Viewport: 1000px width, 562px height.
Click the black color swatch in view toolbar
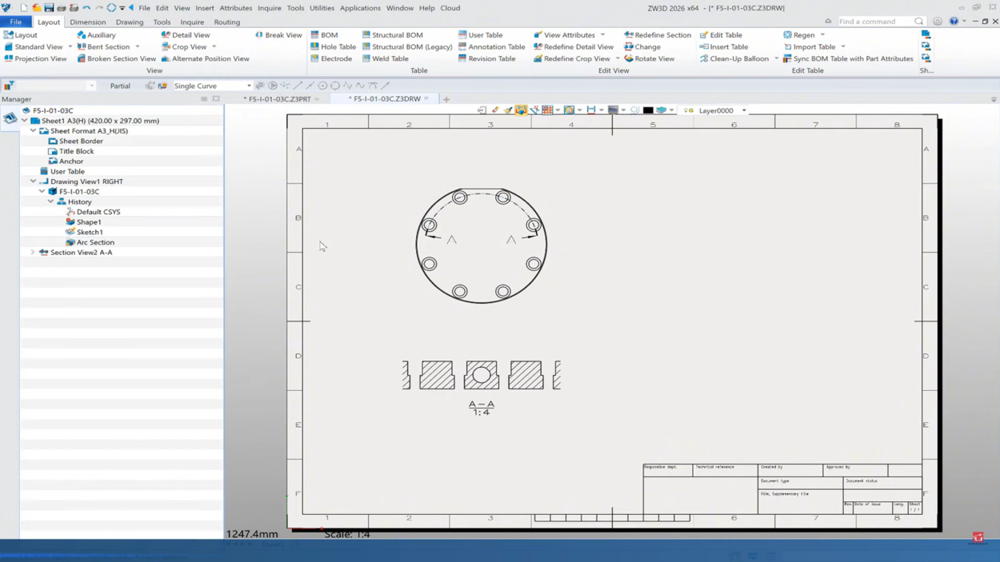point(648,110)
